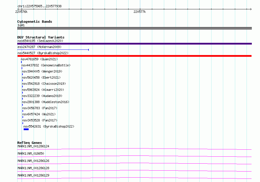The width and height of the screenshot is (260, 182).
Task: Click MARK1|NM_001286124 transcript label
Action: pyautogui.click(x=33, y=146)
